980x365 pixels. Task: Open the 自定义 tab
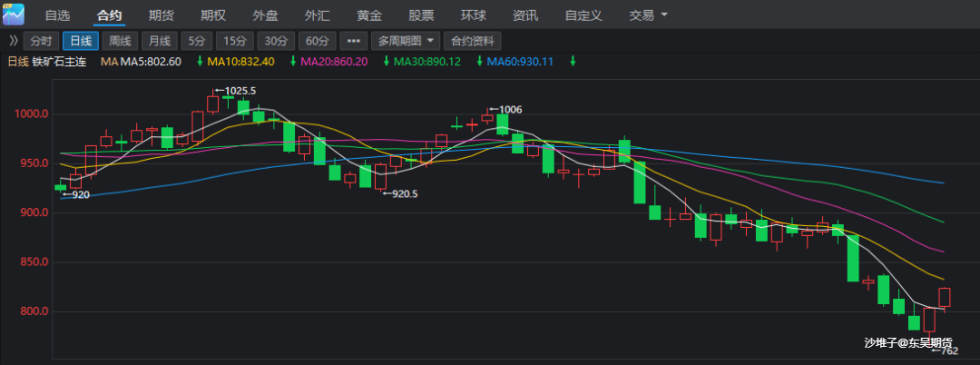[x=583, y=15]
